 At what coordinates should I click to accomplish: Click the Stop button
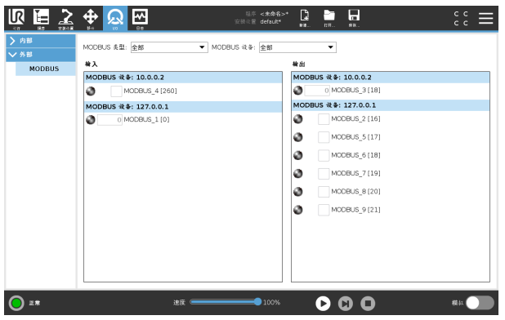[x=368, y=304]
